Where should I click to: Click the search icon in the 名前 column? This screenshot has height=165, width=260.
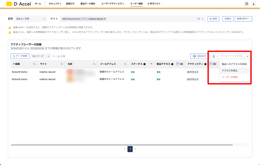tap(94, 64)
